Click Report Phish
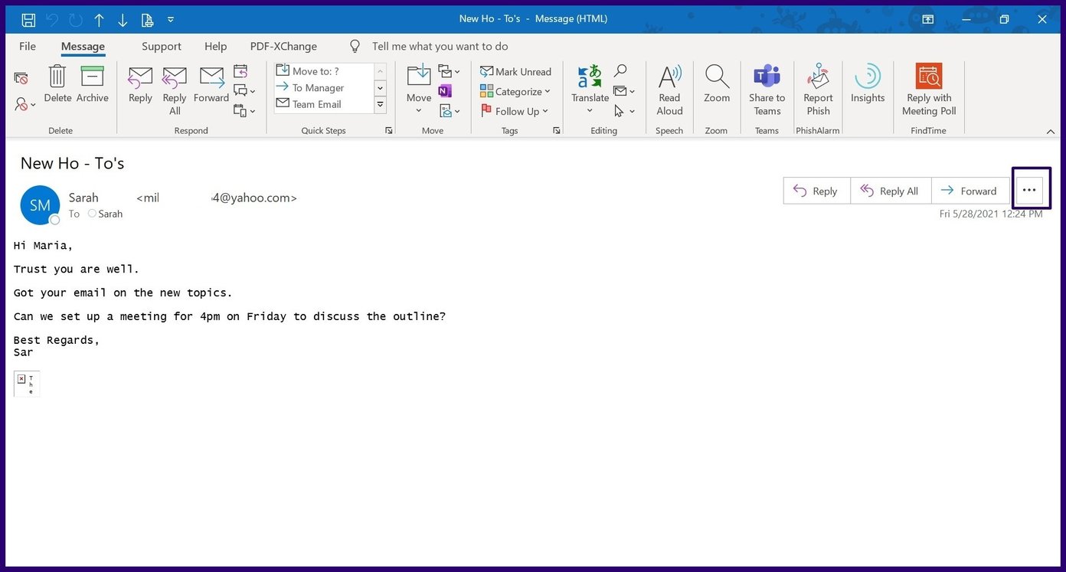 pos(818,90)
